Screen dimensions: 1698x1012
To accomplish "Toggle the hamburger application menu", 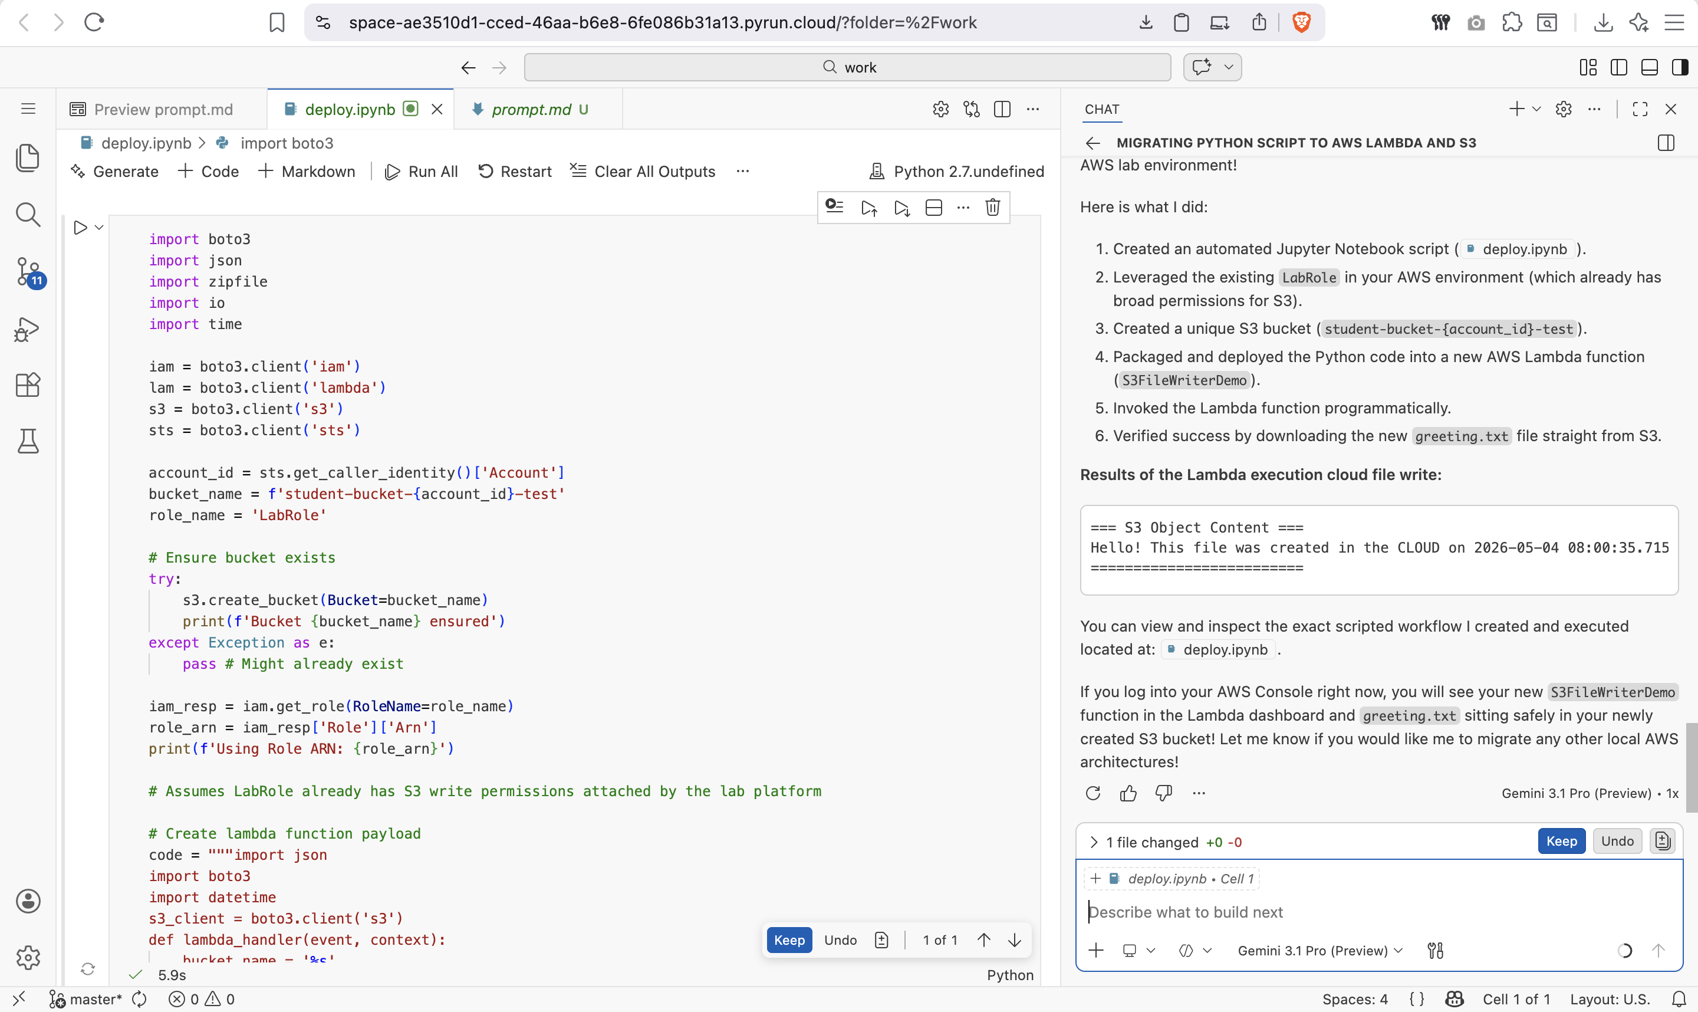I will click(x=28, y=109).
